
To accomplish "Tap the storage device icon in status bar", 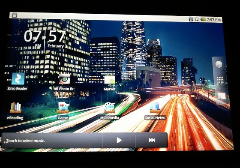I will [191, 19].
